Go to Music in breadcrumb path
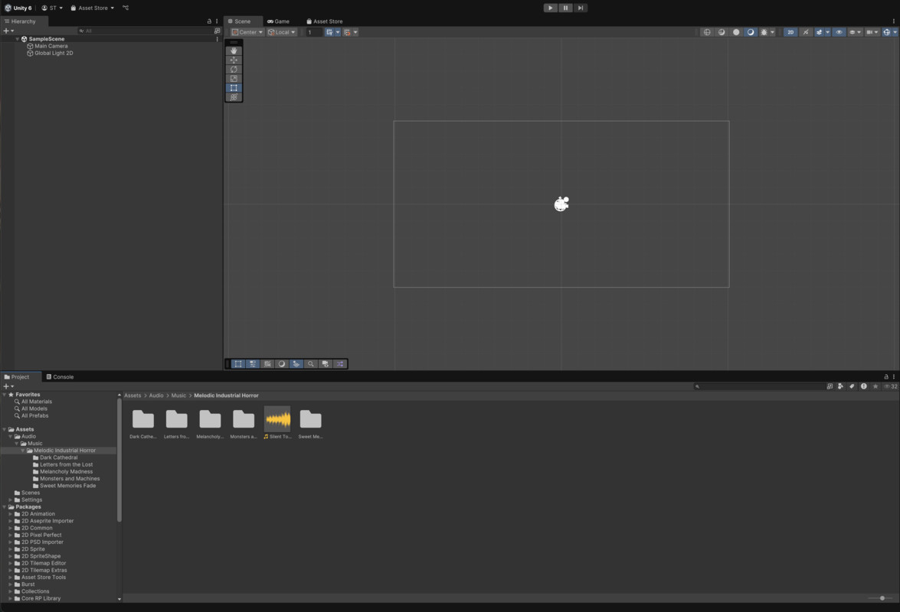Image resolution: width=900 pixels, height=612 pixels. tap(178, 396)
